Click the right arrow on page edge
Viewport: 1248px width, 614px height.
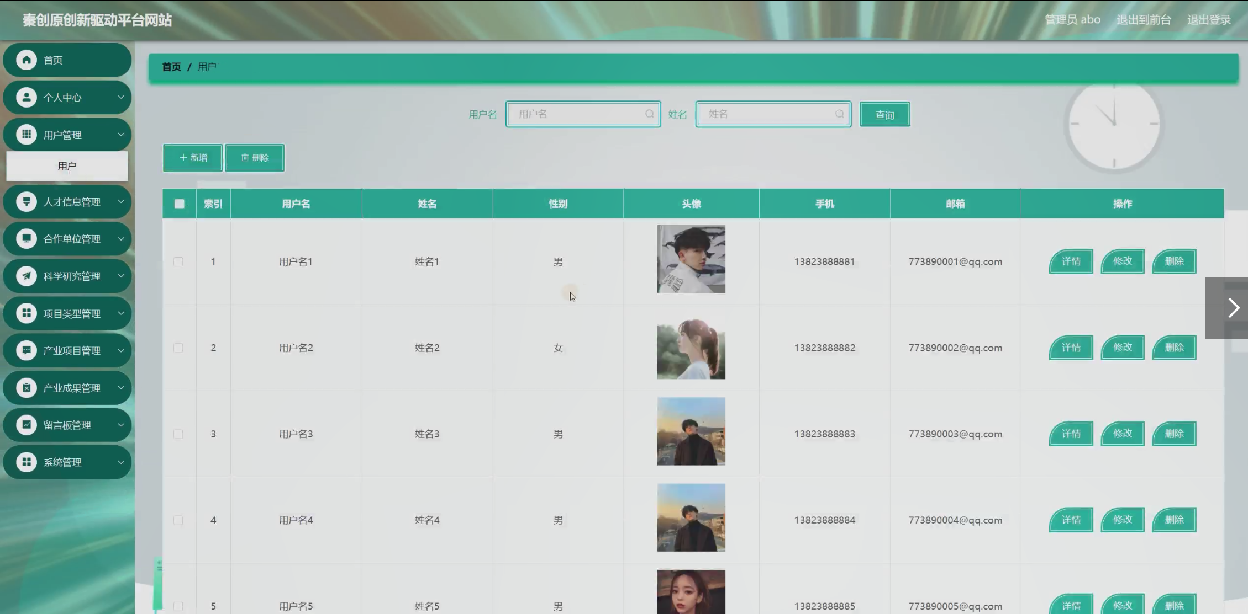tap(1233, 308)
